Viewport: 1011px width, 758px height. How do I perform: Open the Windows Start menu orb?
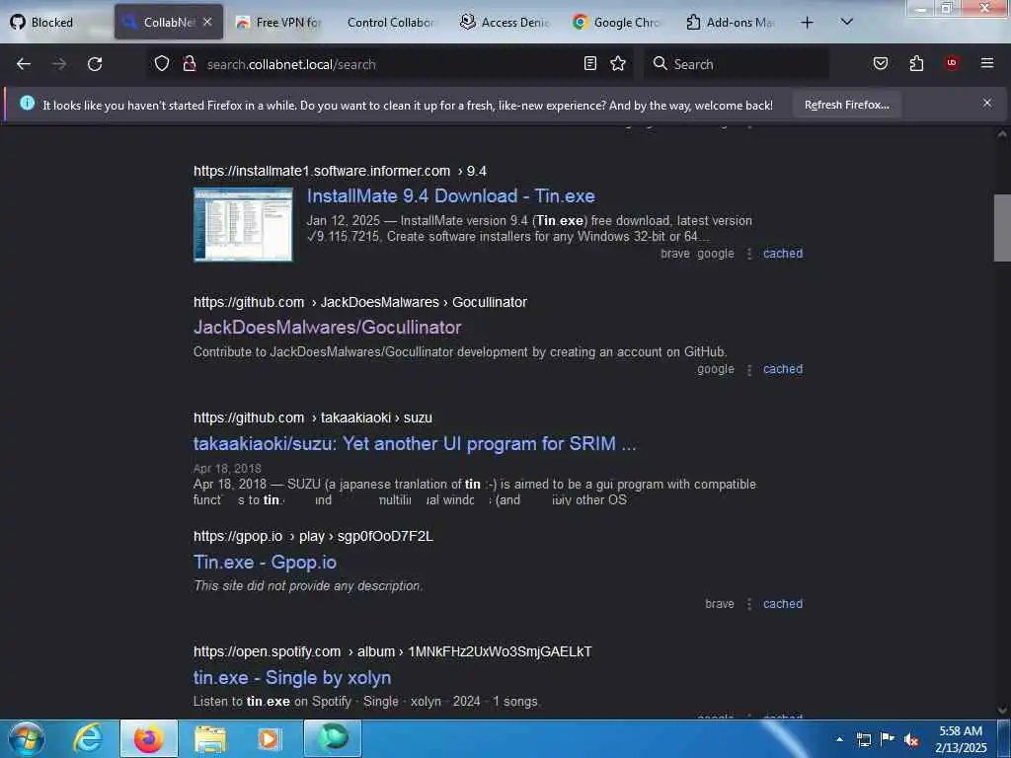coord(27,738)
